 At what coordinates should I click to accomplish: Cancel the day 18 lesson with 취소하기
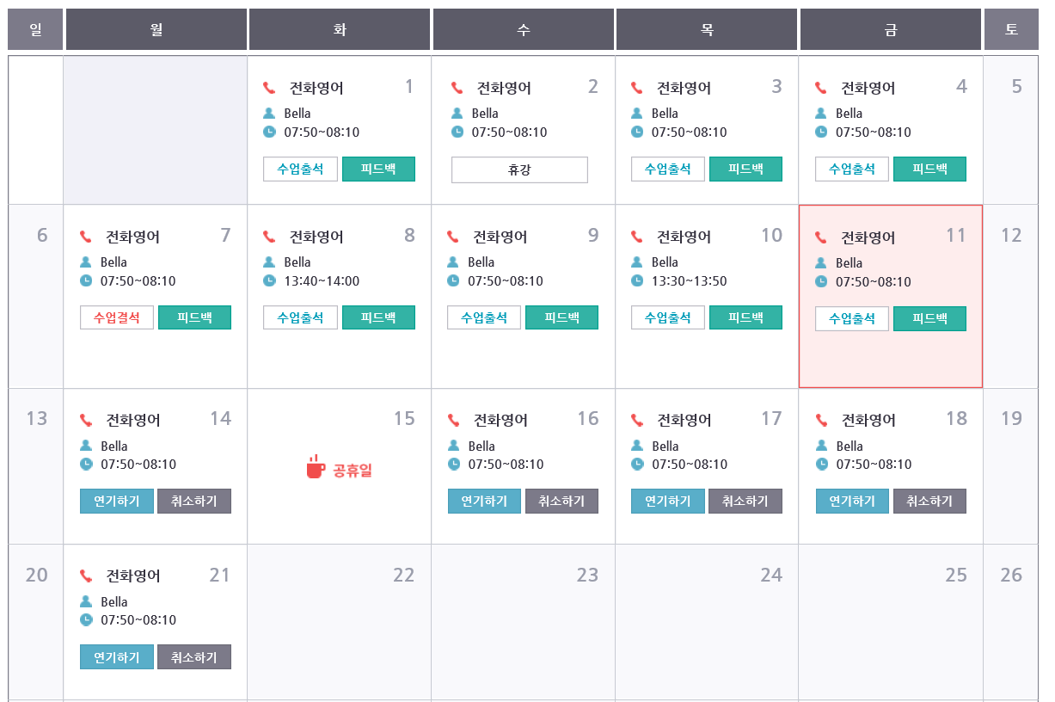[x=929, y=501]
